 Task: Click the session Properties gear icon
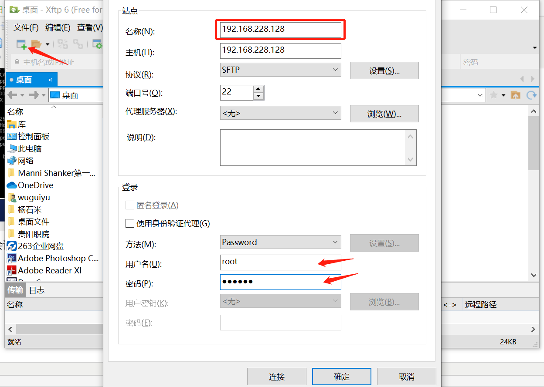coord(97,44)
